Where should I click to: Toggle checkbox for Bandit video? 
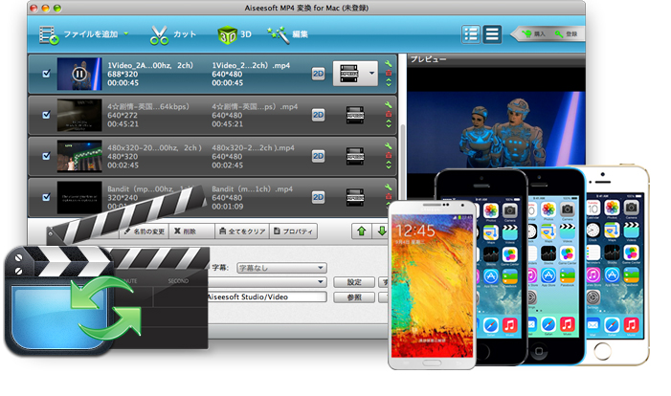click(x=45, y=196)
